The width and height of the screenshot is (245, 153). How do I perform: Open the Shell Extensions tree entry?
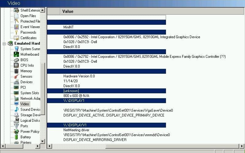pyautogui.click(x=30, y=10)
